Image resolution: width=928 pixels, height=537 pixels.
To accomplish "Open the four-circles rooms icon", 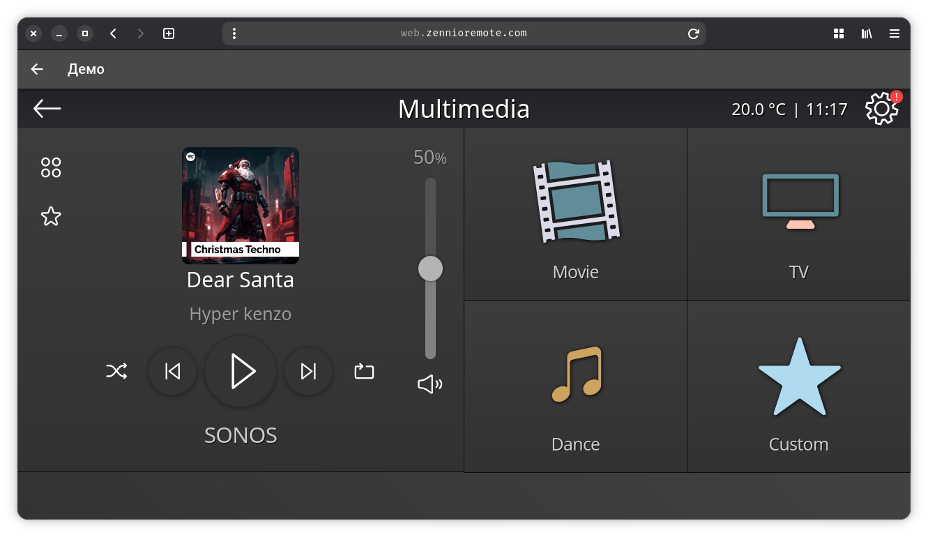I will [x=51, y=167].
